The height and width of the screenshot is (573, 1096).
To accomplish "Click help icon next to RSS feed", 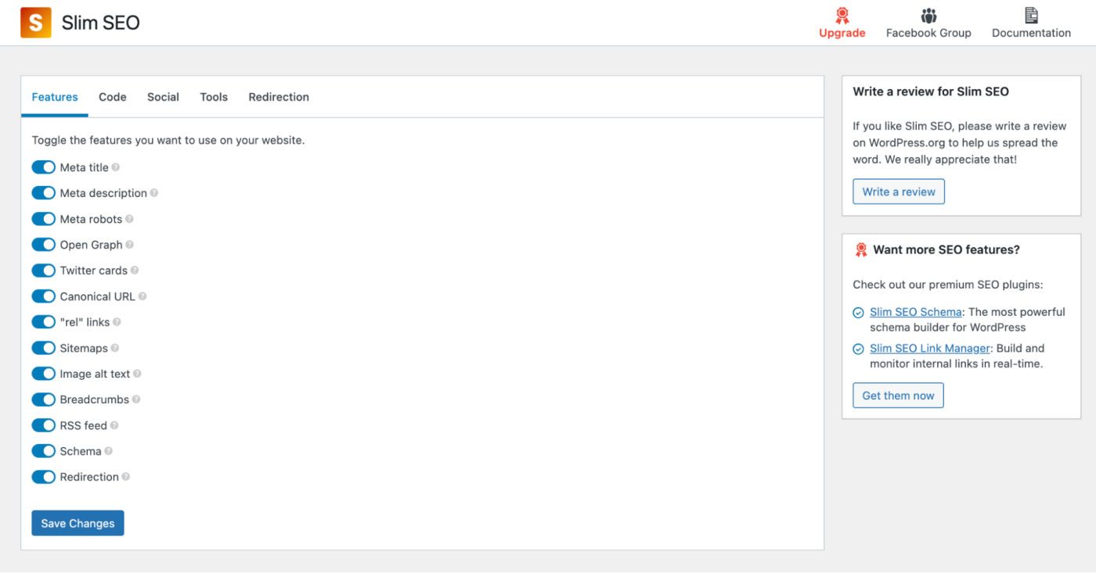I will (114, 425).
